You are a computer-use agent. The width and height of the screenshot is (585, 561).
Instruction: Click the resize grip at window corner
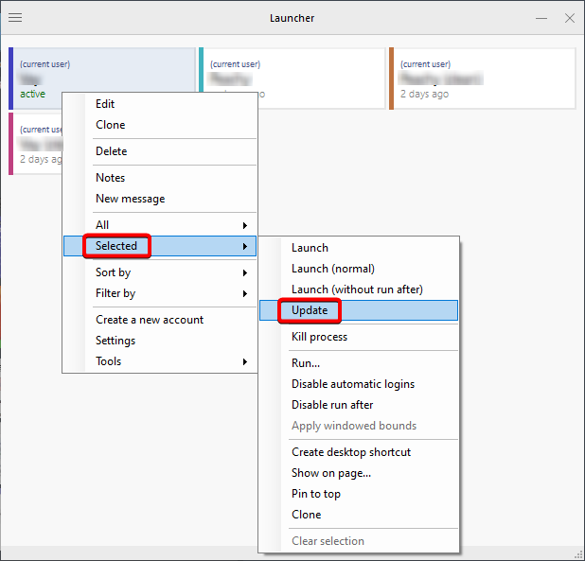coord(578,555)
